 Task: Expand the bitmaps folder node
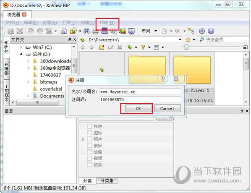[x=29, y=82]
